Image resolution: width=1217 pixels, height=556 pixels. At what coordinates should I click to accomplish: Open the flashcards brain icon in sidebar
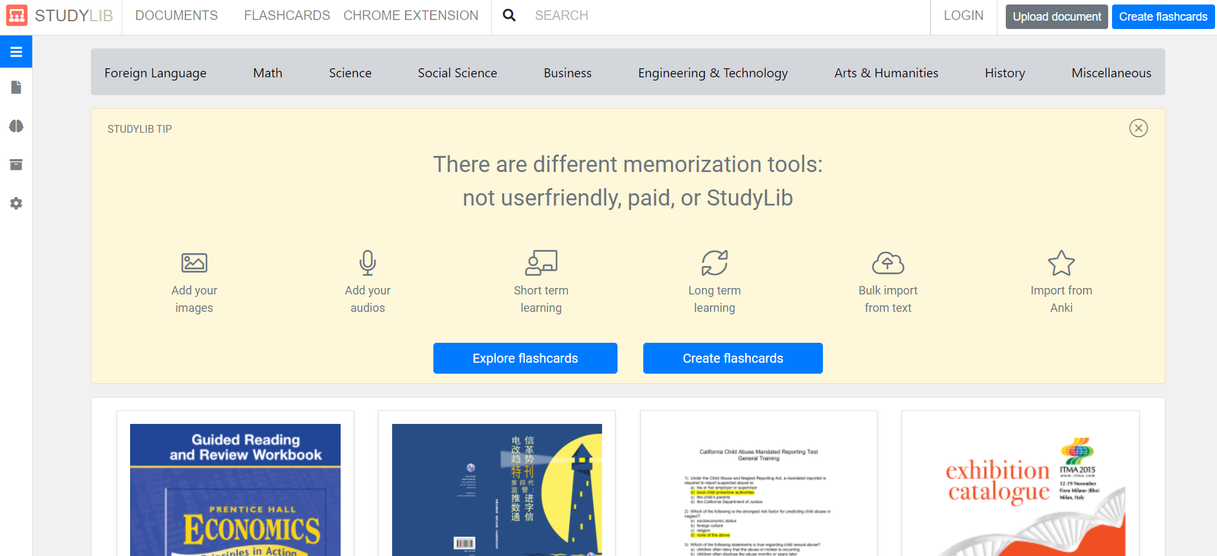point(16,126)
